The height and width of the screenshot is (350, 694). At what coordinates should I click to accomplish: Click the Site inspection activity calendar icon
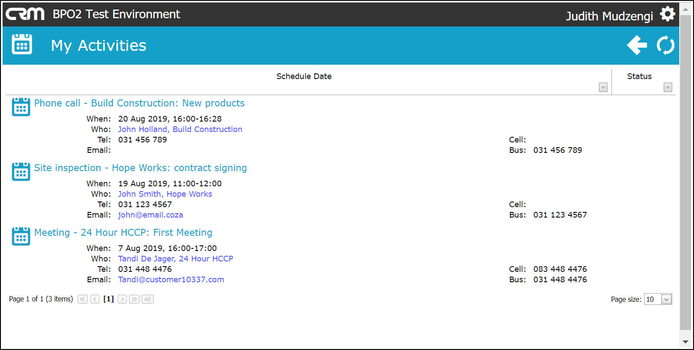click(21, 172)
